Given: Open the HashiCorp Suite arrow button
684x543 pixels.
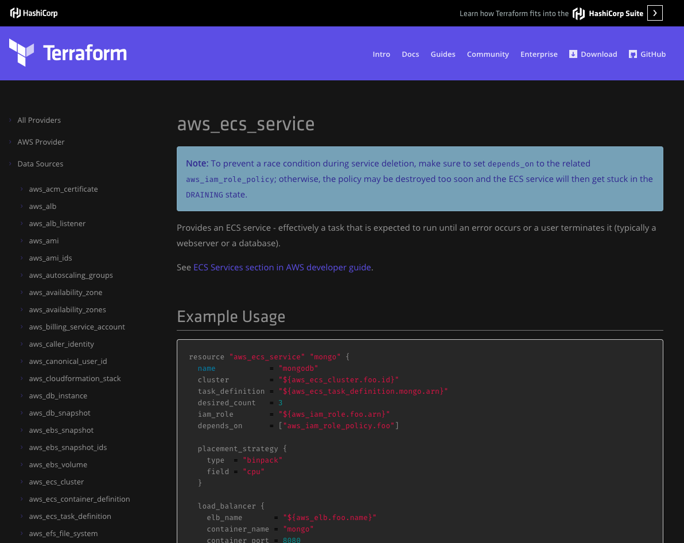Looking at the screenshot, I should click(x=655, y=13).
